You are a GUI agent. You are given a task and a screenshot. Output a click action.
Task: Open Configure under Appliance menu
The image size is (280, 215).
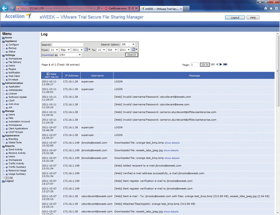point(14,45)
